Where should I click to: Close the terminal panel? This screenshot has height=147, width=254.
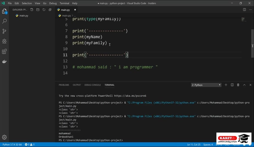pyautogui.click(x=250, y=85)
